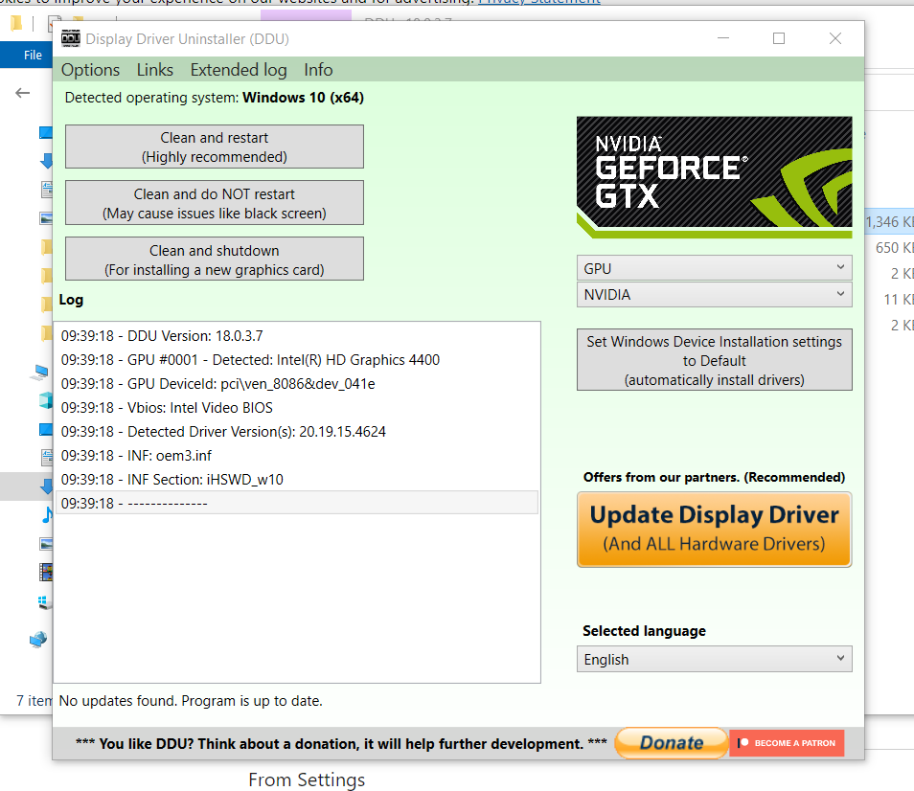
Task: Select log line Vbios: Intel Video BIOS
Action: 297,408
